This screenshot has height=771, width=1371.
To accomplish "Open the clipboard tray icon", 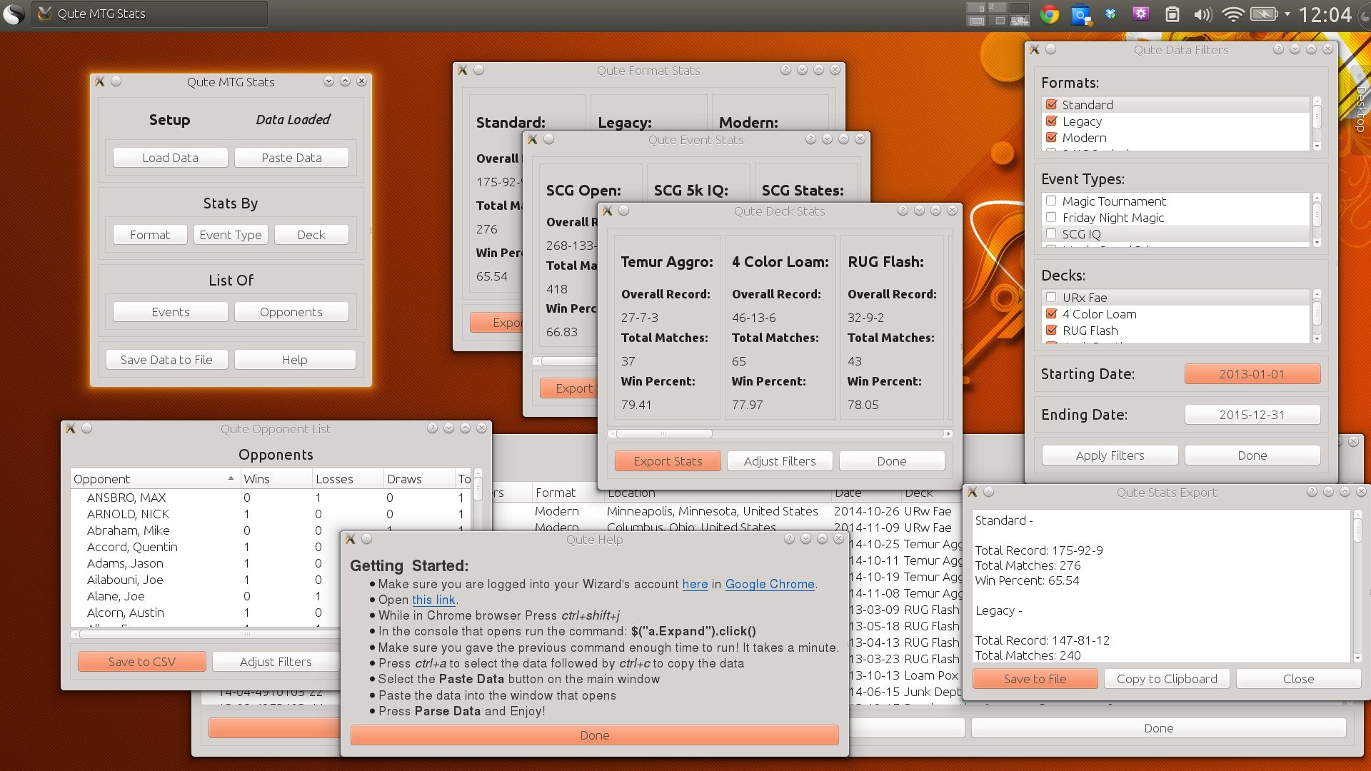I will (x=1172, y=14).
